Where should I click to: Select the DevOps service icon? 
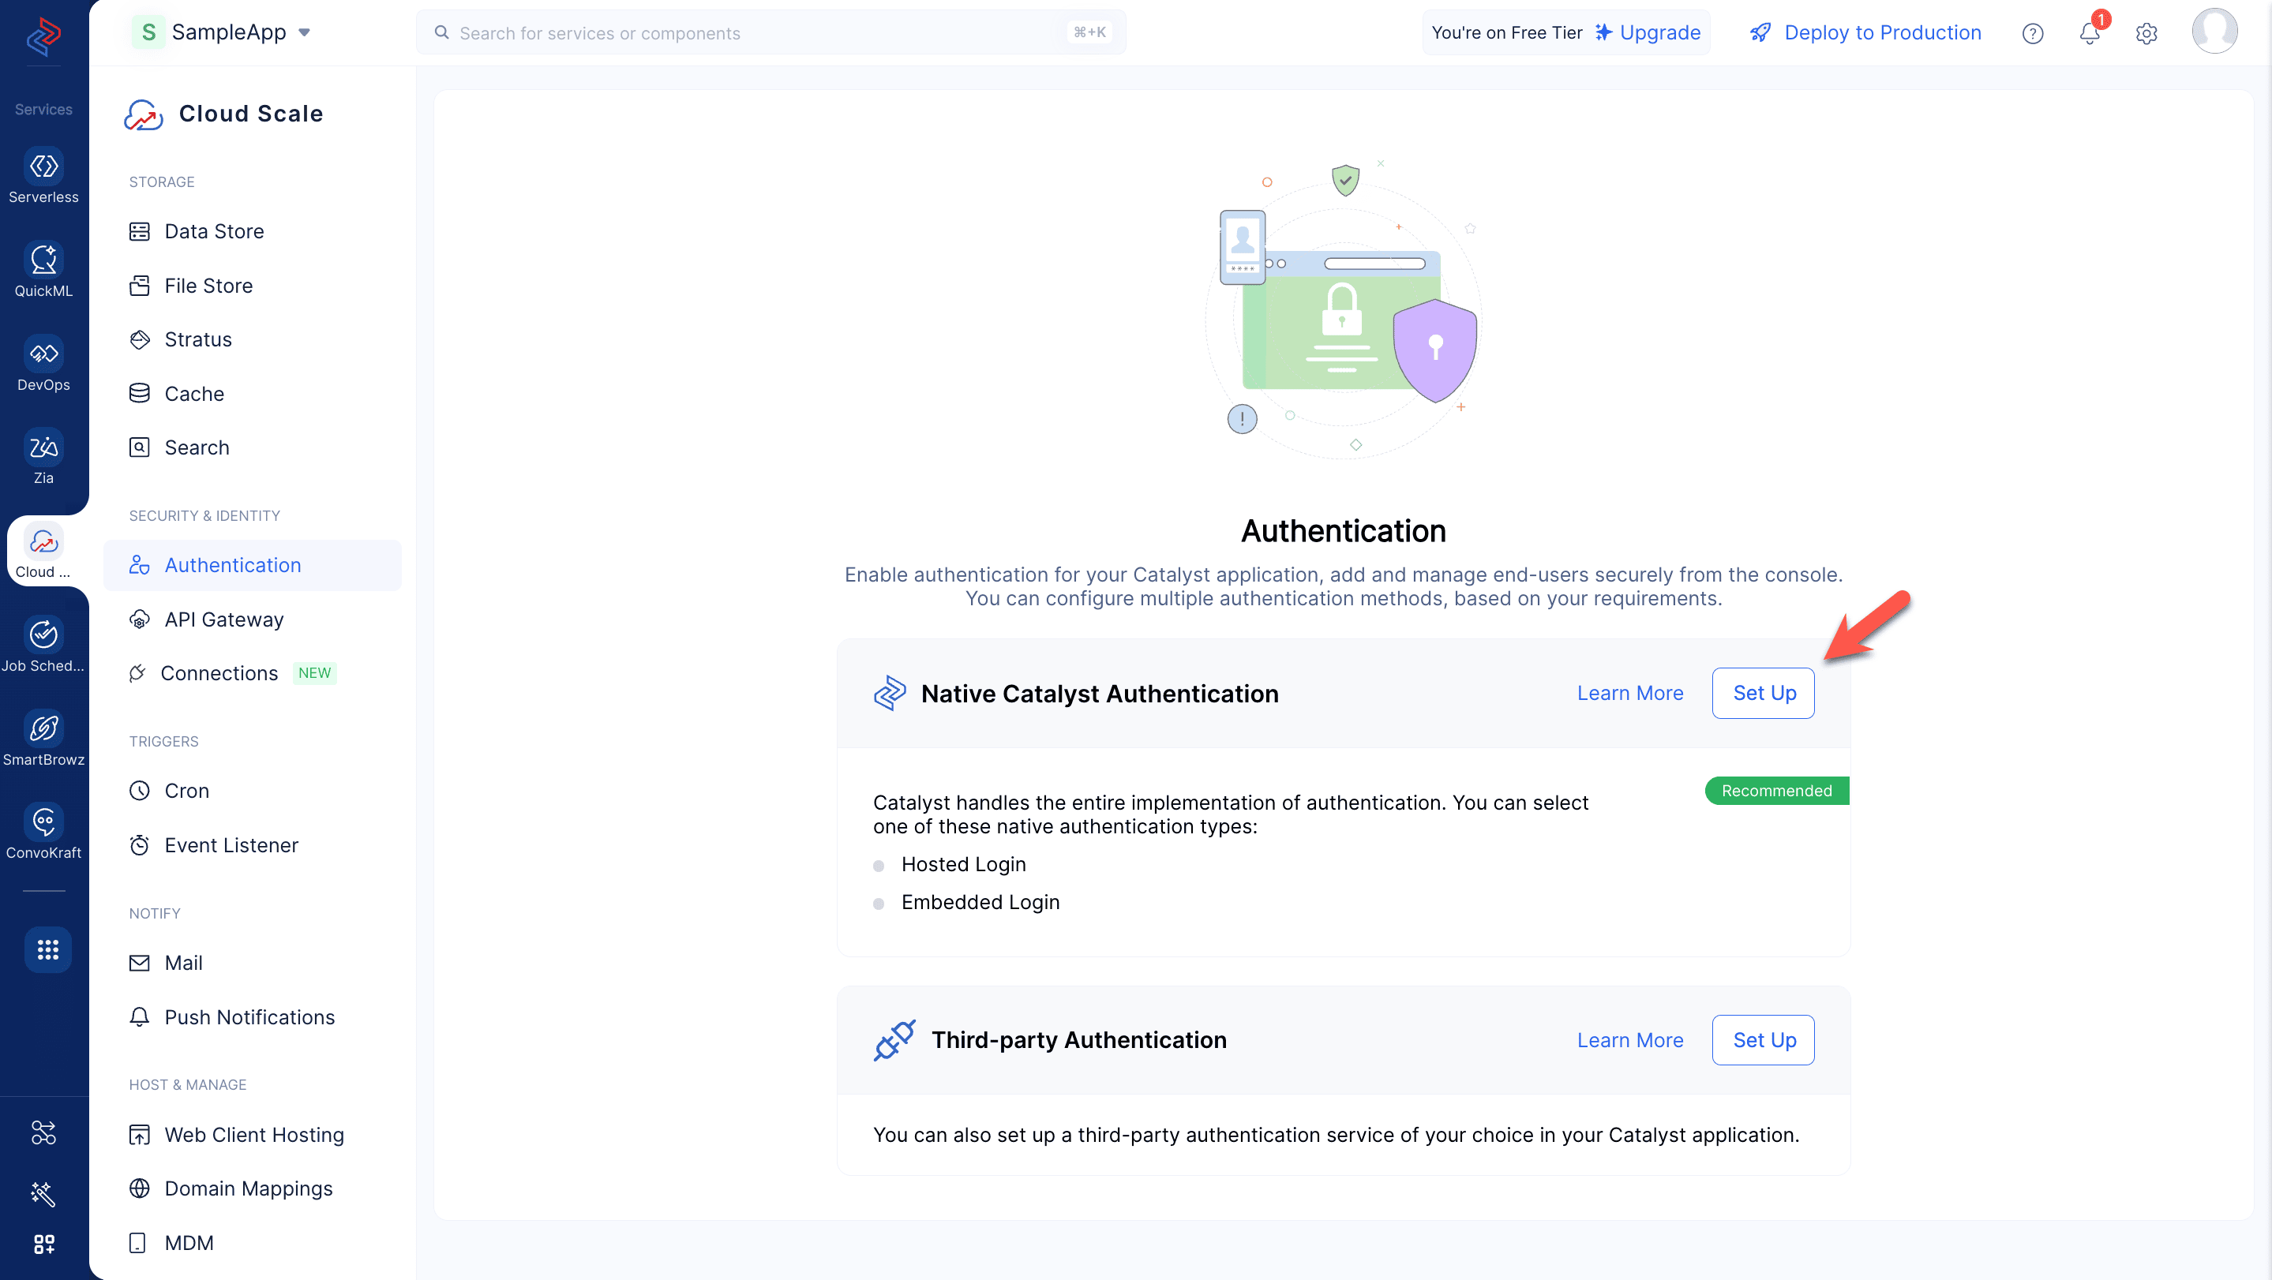coord(43,364)
